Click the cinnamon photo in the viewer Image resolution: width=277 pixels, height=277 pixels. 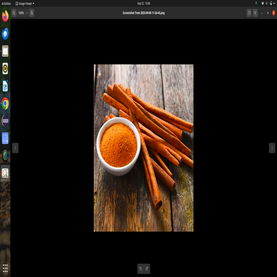coord(143,148)
